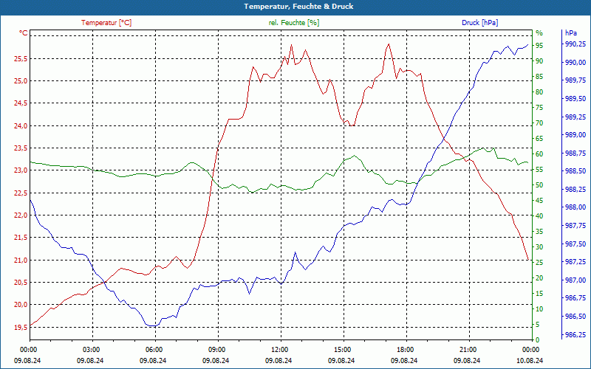Image resolution: width=591 pixels, height=369 pixels.
Task: Click the 20 humidity axis value
Action: coord(539,278)
